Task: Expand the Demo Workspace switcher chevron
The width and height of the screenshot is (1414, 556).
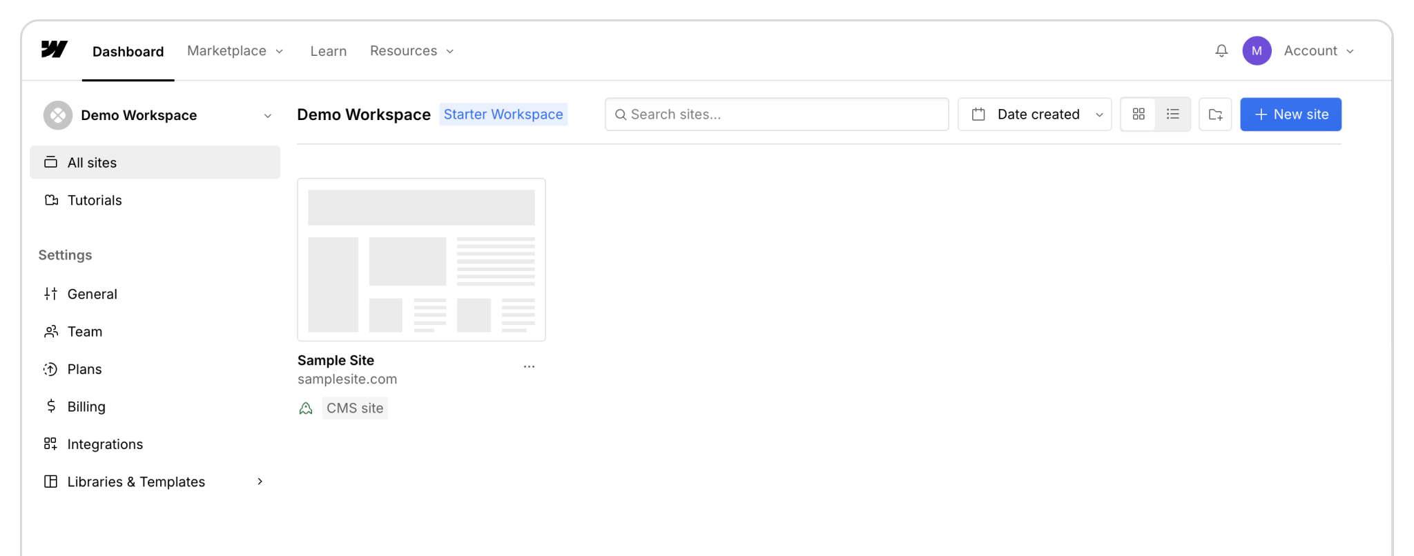Action: [268, 116]
